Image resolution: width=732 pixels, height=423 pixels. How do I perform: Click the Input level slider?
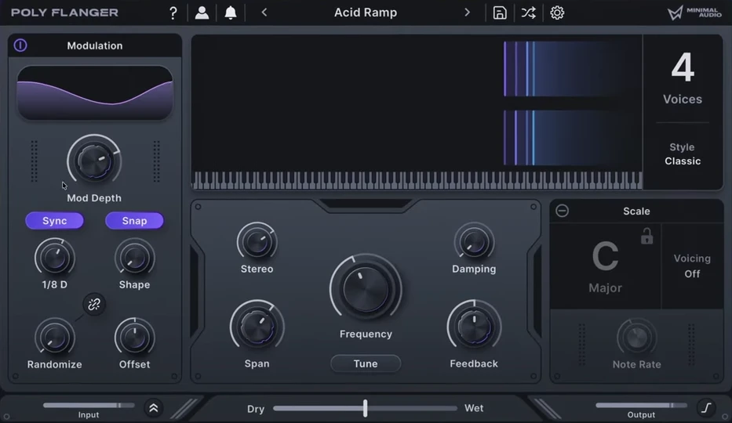click(x=89, y=405)
